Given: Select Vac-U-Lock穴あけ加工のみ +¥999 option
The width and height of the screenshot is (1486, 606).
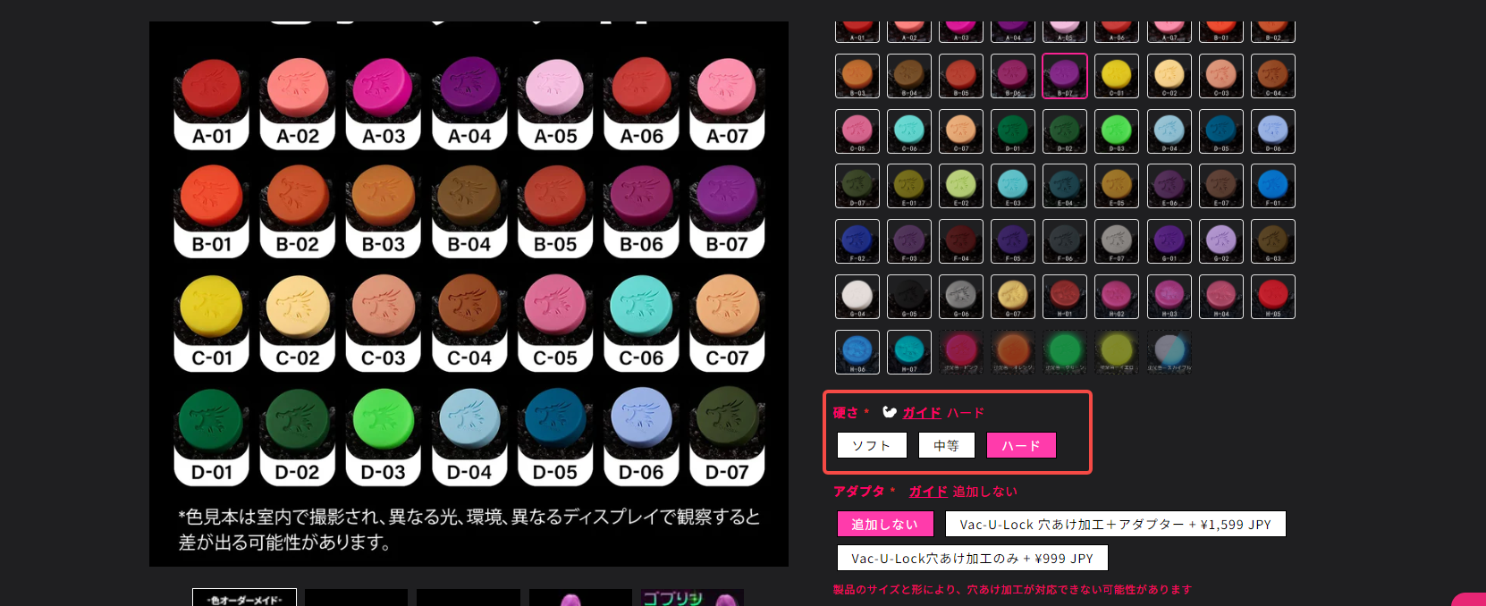Looking at the screenshot, I should [x=972, y=558].
